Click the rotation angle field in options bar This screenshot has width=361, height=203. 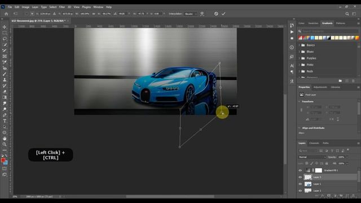(x=122, y=14)
